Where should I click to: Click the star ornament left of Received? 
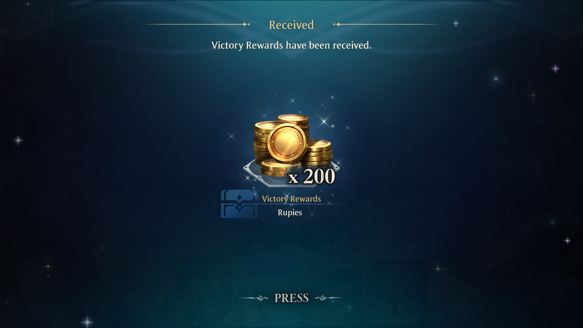click(246, 24)
